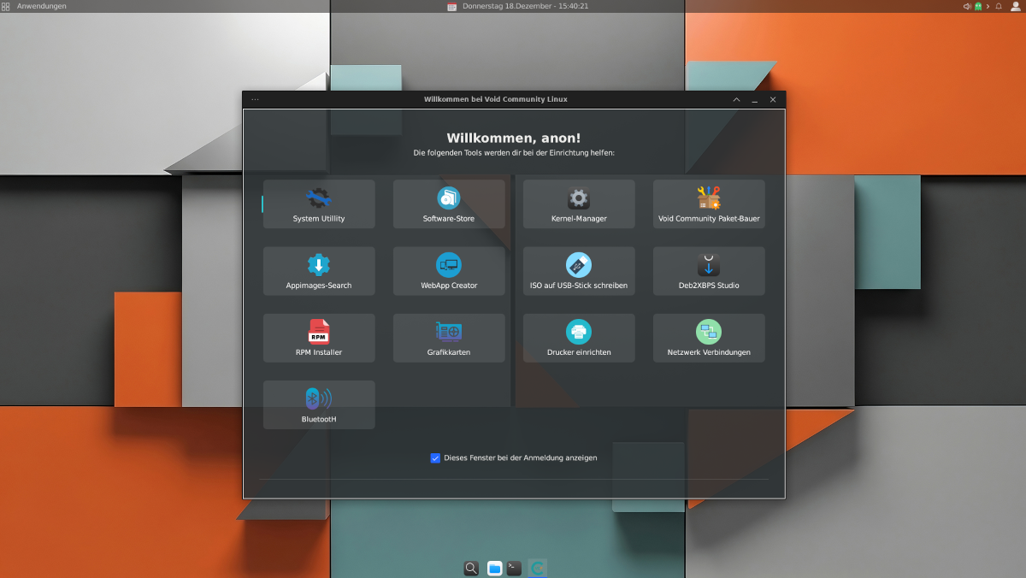
Task: Uncheck 'Dieses Fenster bei der Anmeldung anzeigen'
Action: click(x=436, y=458)
